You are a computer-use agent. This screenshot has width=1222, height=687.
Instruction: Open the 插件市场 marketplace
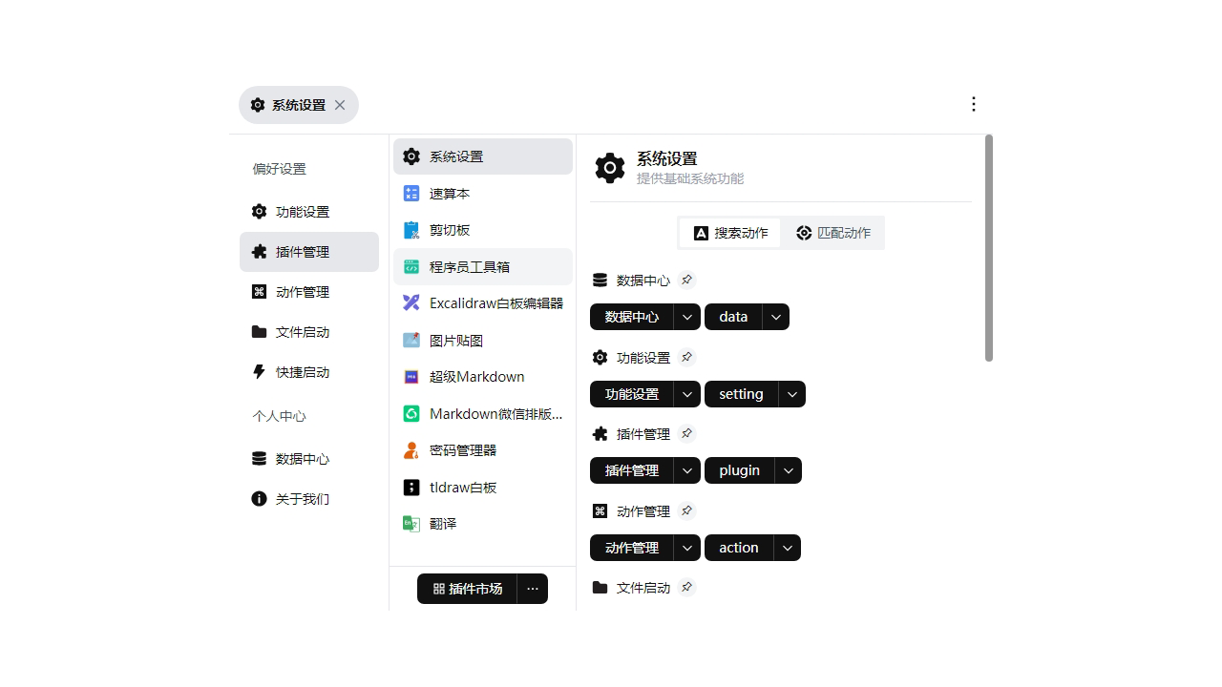coord(467,588)
